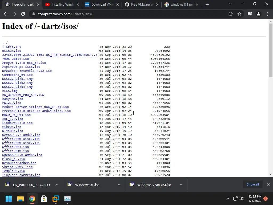This screenshot has height=205, width=273.
Task: Share this page icon in address bar
Action: click(x=231, y=14)
